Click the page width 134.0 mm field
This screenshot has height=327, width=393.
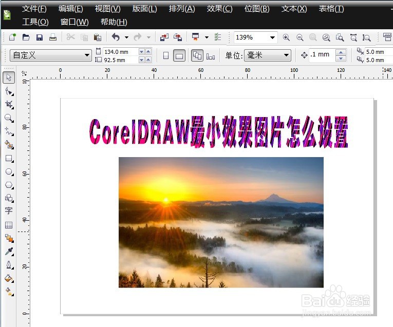coord(120,52)
